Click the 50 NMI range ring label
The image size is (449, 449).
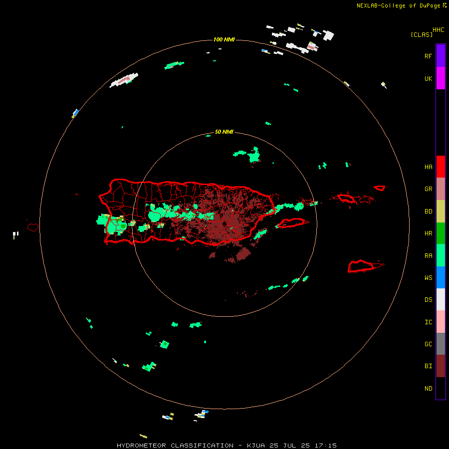point(224,132)
